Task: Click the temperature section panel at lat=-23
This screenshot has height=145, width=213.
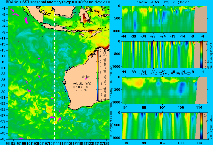Action: tap(164, 90)
